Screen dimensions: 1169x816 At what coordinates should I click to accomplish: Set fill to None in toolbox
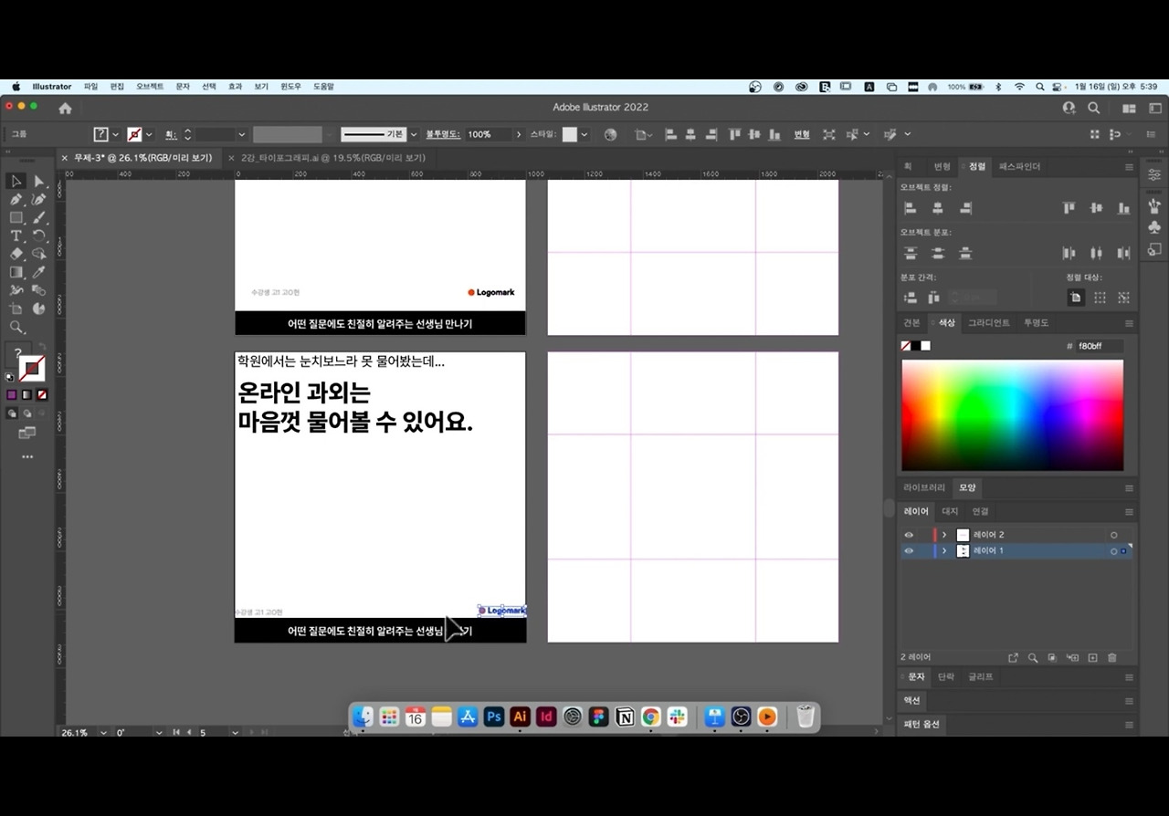(42, 395)
